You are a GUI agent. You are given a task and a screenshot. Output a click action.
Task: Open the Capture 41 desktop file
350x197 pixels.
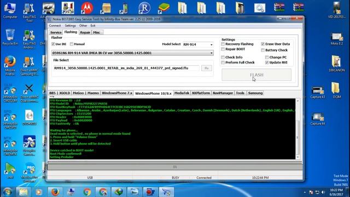point(317,92)
